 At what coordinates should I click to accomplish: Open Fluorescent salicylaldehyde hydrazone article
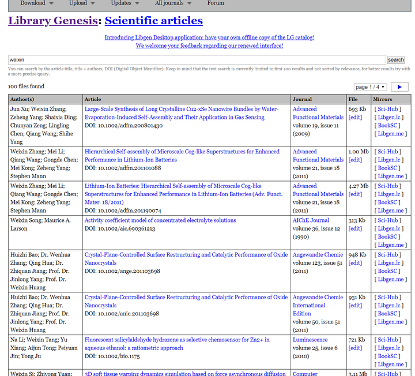click(177, 344)
